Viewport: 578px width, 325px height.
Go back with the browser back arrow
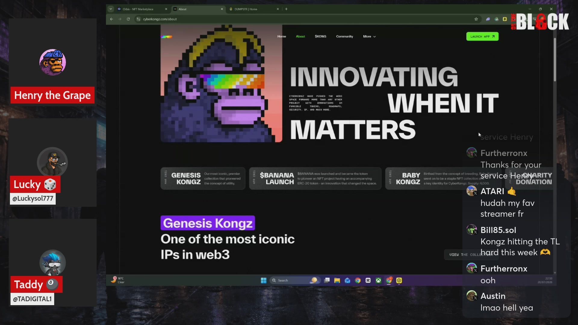click(x=111, y=19)
